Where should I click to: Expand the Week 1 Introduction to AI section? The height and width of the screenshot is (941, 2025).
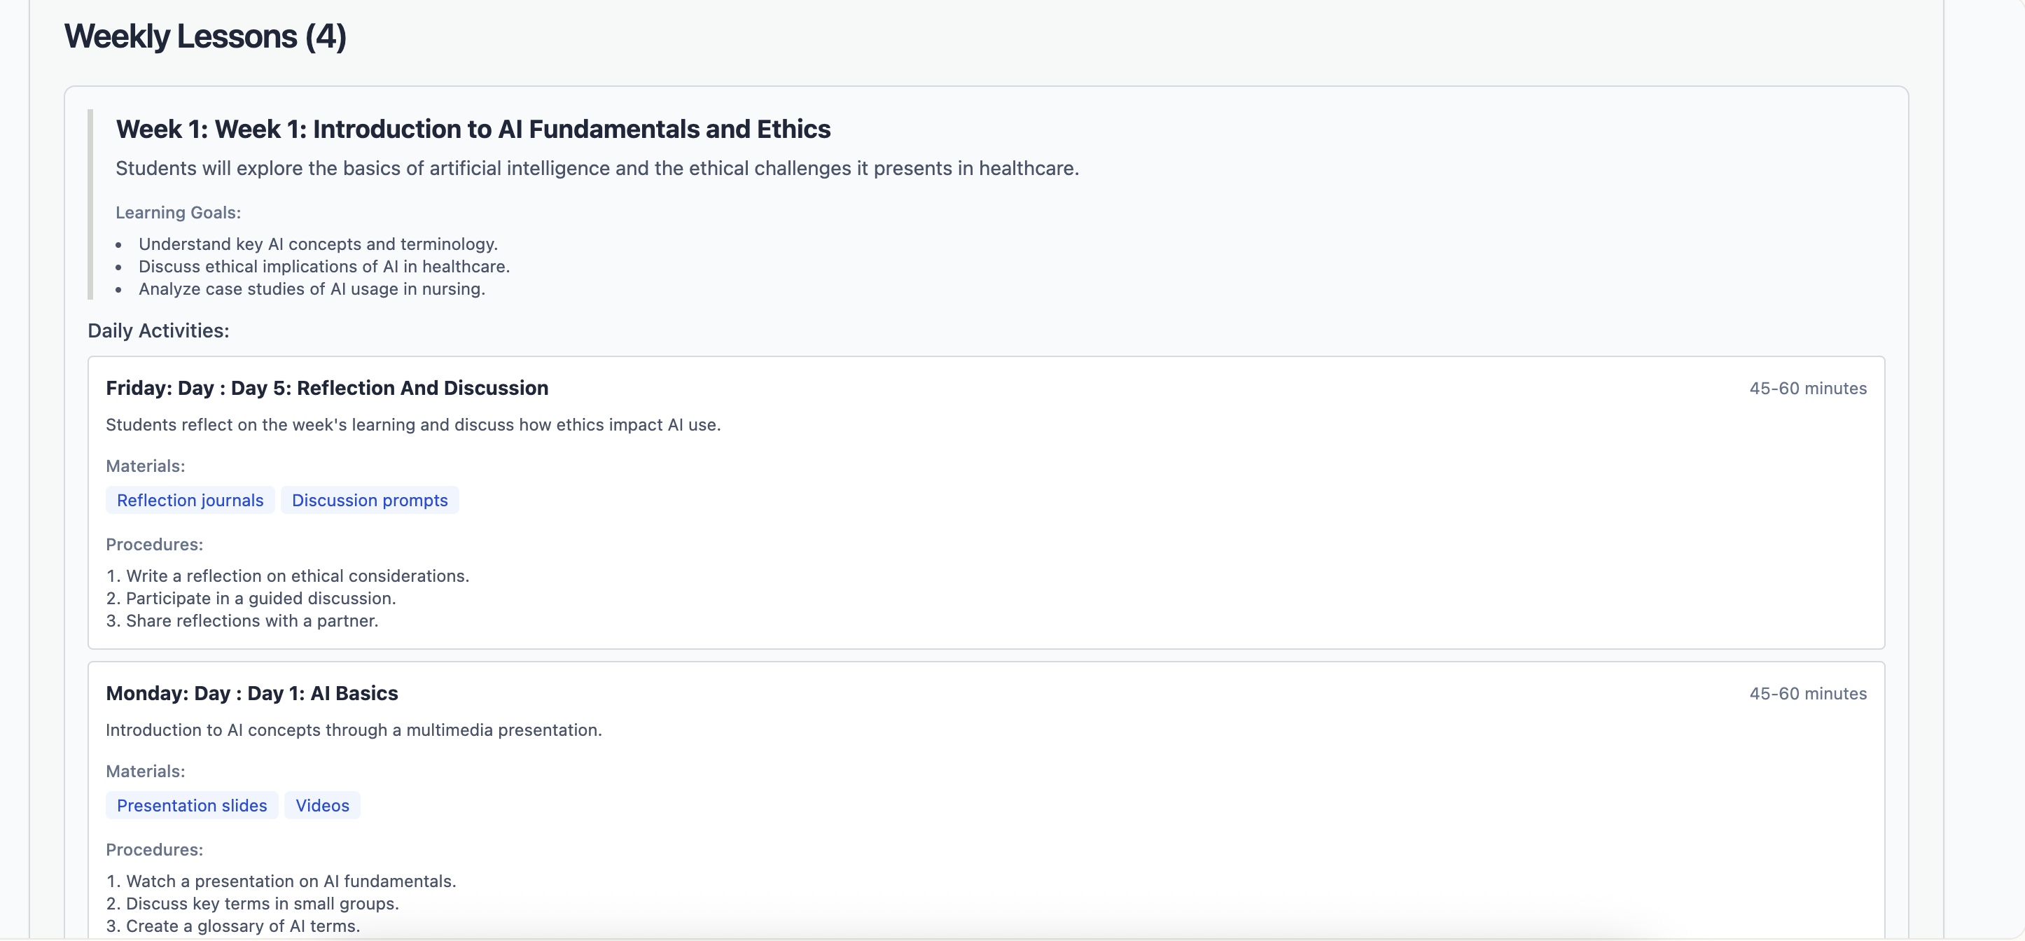pos(473,128)
